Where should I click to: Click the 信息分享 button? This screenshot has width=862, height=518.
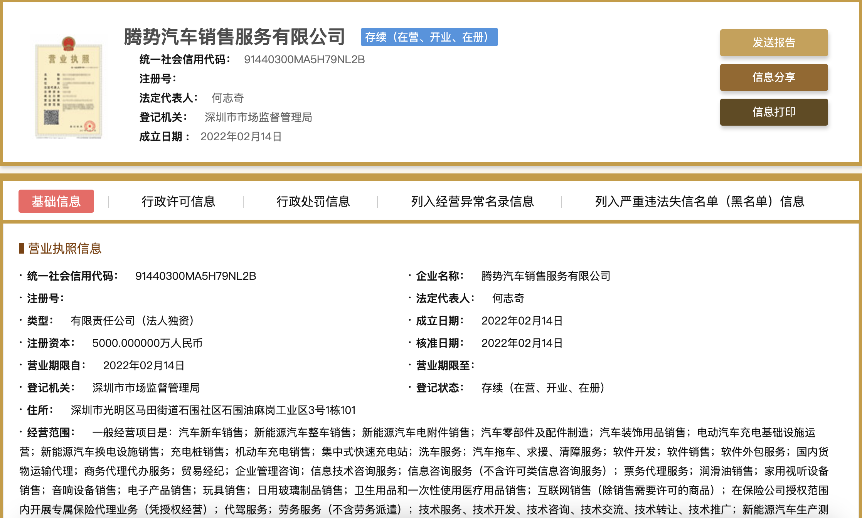click(774, 77)
